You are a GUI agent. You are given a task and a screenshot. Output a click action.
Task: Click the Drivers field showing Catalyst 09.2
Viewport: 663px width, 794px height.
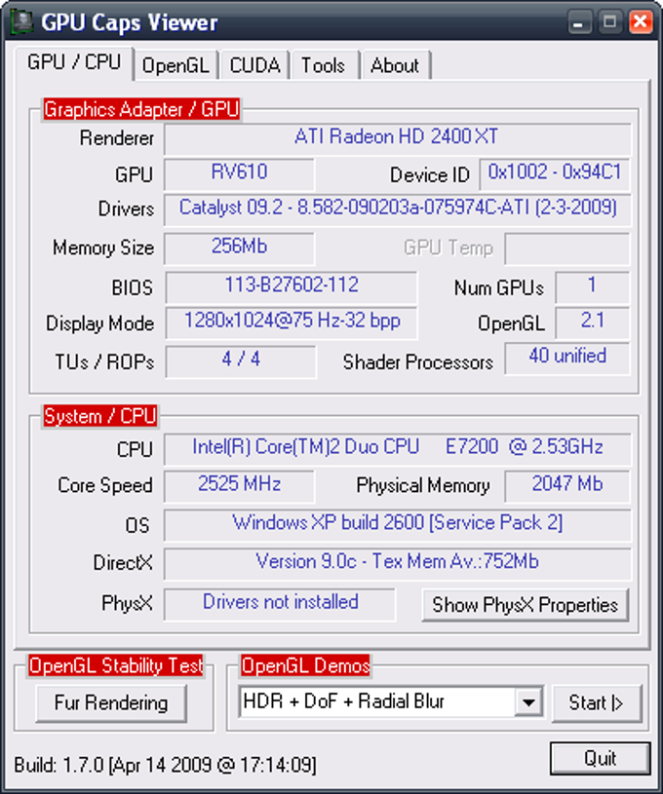click(398, 209)
